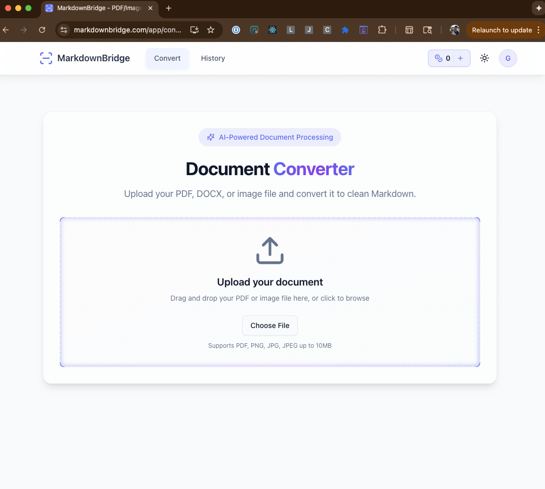Click the Choose File button

click(x=270, y=325)
